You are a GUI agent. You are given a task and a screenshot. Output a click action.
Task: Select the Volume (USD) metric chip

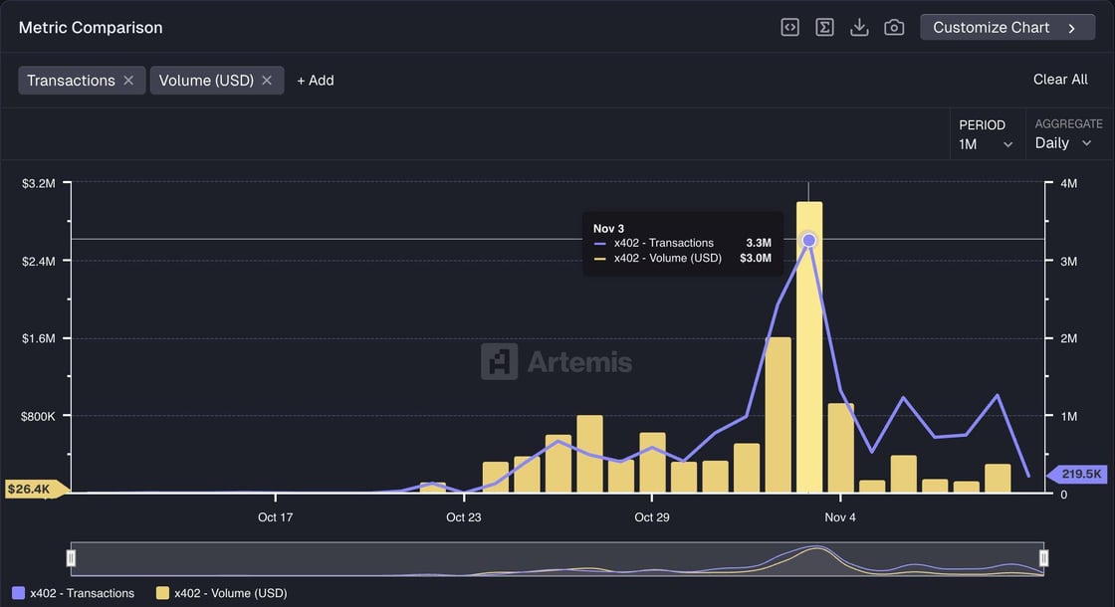(206, 81)
